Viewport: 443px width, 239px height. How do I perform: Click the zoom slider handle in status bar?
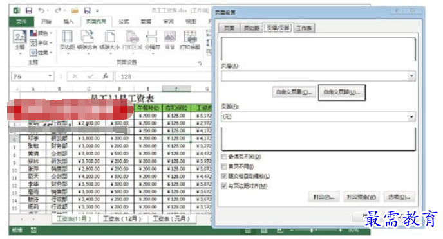[312, 230]
